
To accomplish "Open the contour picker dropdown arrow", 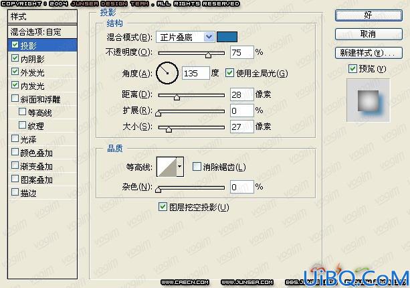I will [x=180, y=167].
